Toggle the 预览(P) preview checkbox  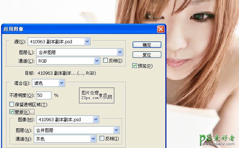point(135,66)
